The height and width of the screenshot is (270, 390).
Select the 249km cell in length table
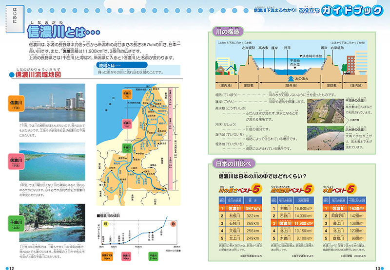[253, 238]
